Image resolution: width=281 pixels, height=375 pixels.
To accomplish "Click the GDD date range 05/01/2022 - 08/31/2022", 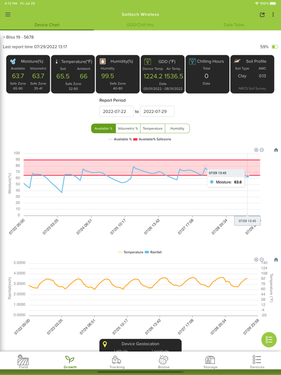I will tap(163, 89).
